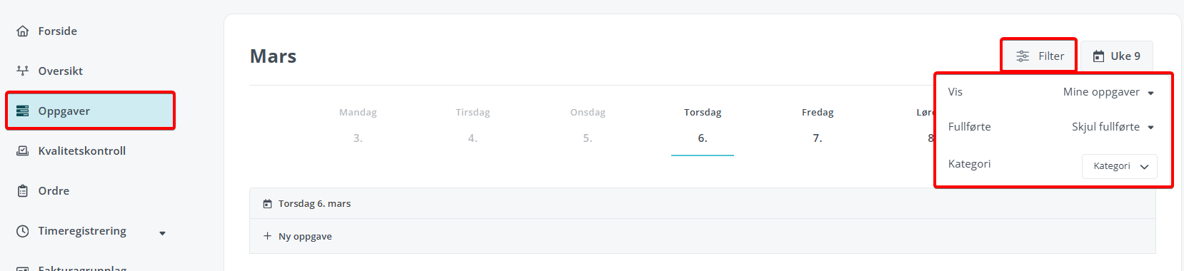The height and width of the screenshot is (271, 1184).
Task: Click the Filter sliders icon
Action: (1023, 56)
